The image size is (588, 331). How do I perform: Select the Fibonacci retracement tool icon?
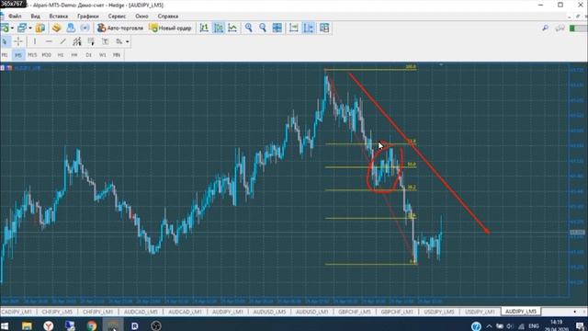click(91, 41)
